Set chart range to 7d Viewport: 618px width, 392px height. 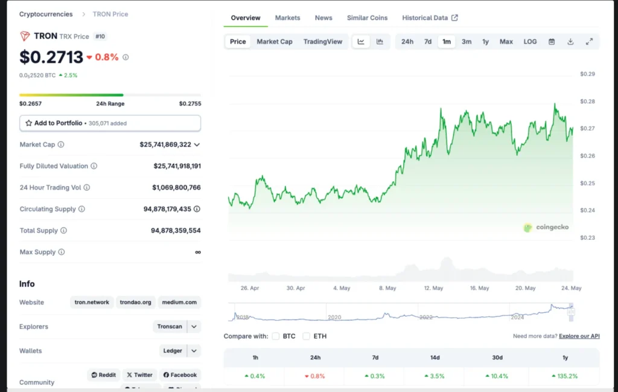(x=428, y=42)
